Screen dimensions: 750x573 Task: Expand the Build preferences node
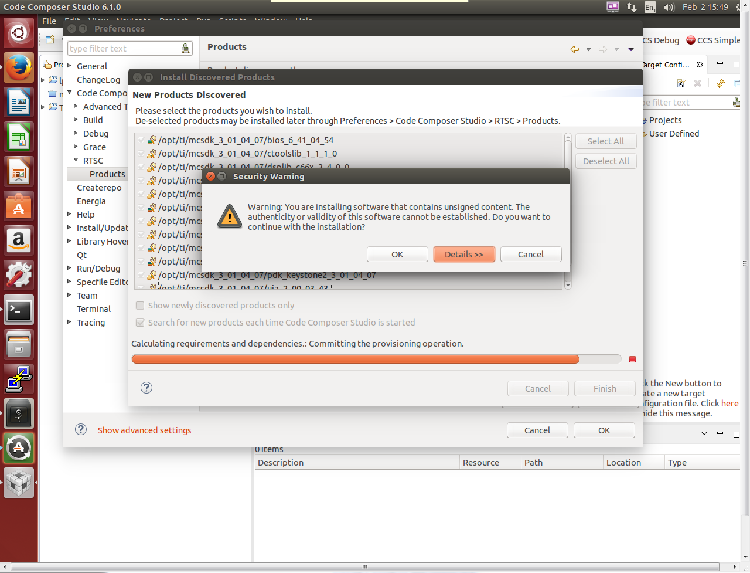click(76, 120)
